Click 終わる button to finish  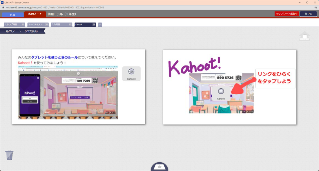308,14
